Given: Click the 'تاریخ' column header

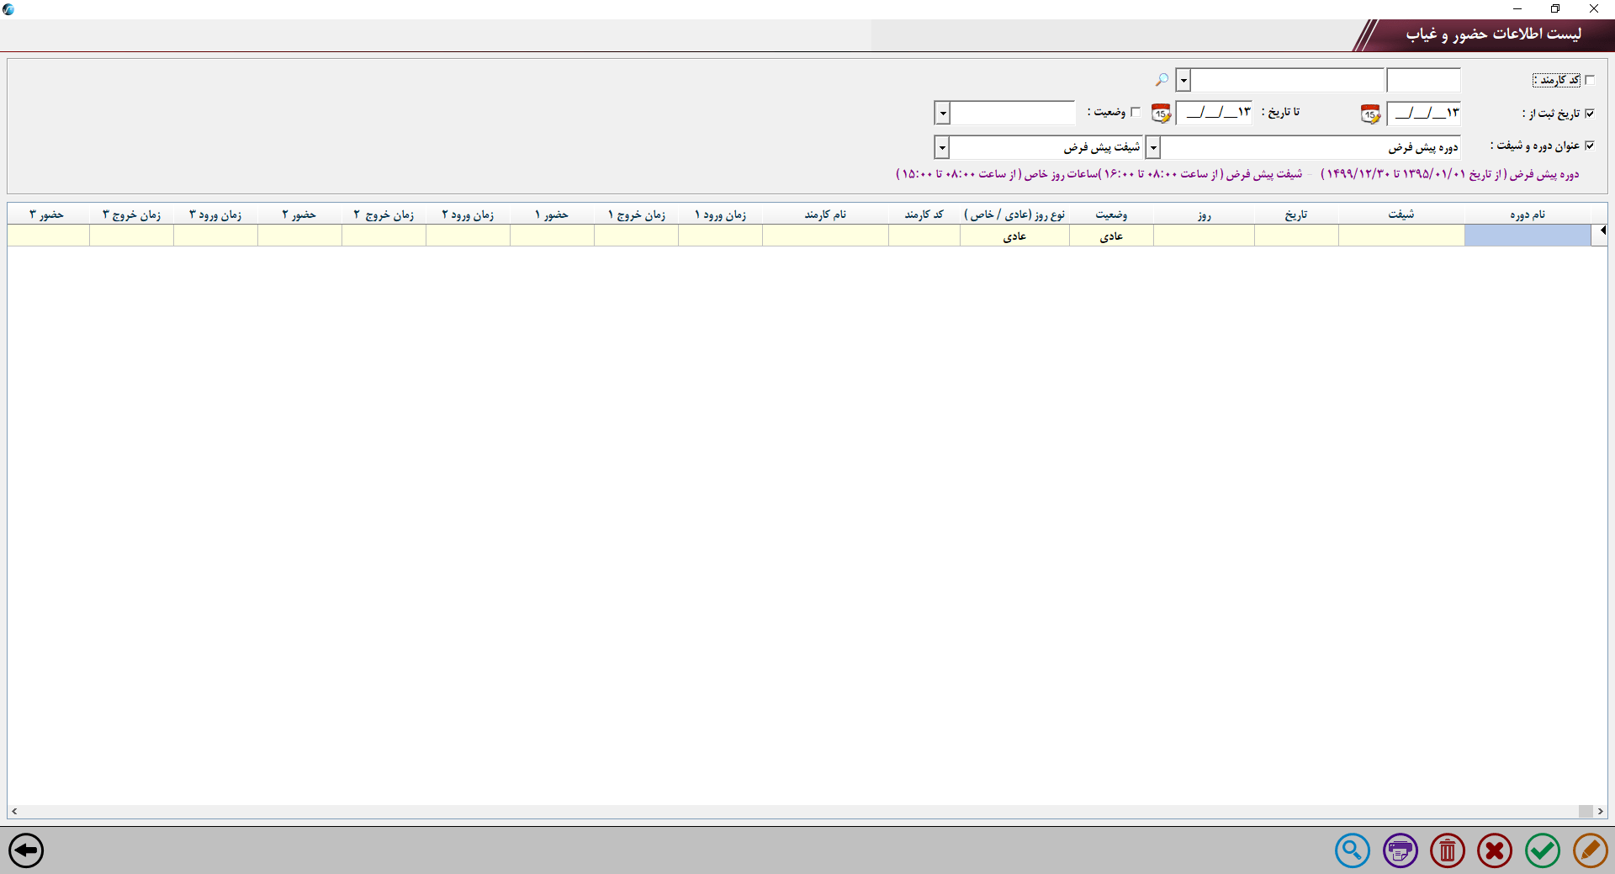Looking at the screenshot, I should tap(1295, 215).
